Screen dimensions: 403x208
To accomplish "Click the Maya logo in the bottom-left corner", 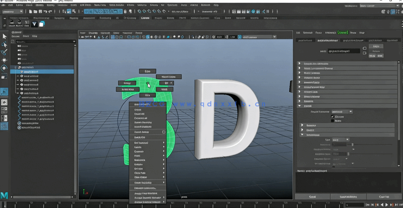I will point(4,195).
